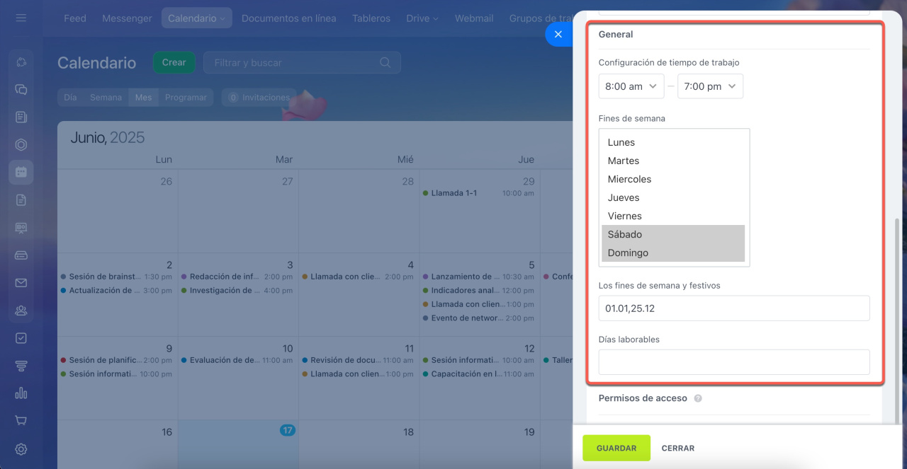Open the mail envelope icon in the sidebar
Viewport: 907px width, 469px height.
coord(21,283)
